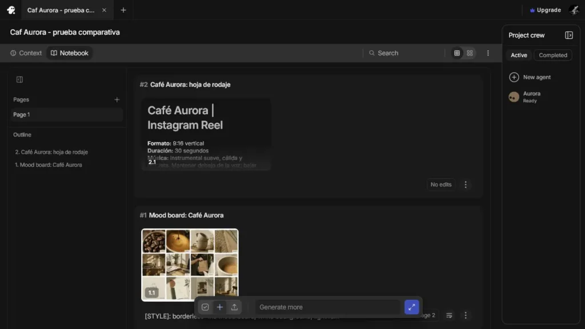585x329 pixels.
Task: Click the Generate more input field
Action: 327,307
